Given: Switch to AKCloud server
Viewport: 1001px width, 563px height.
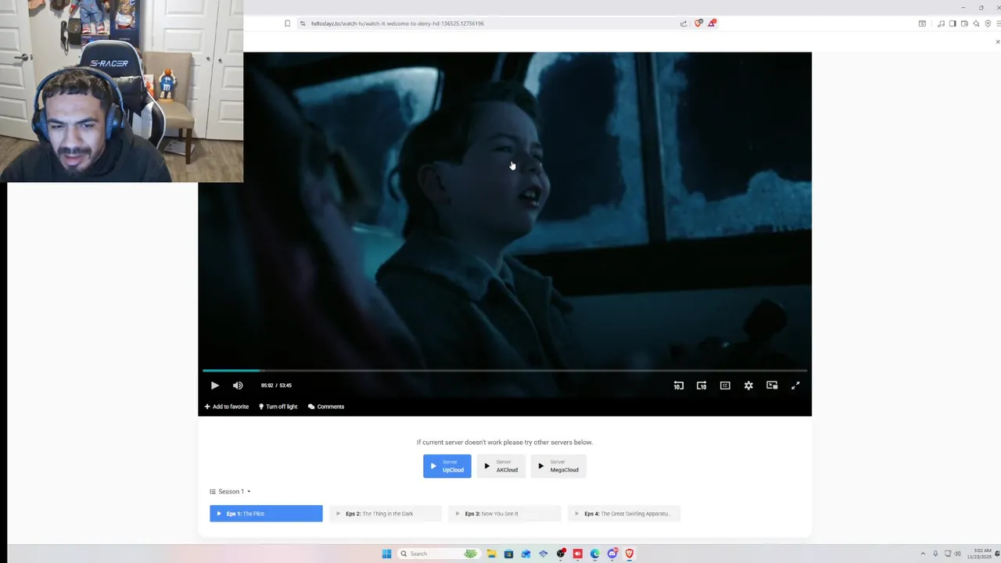Looking at the screenshot, I should (501, 466).
